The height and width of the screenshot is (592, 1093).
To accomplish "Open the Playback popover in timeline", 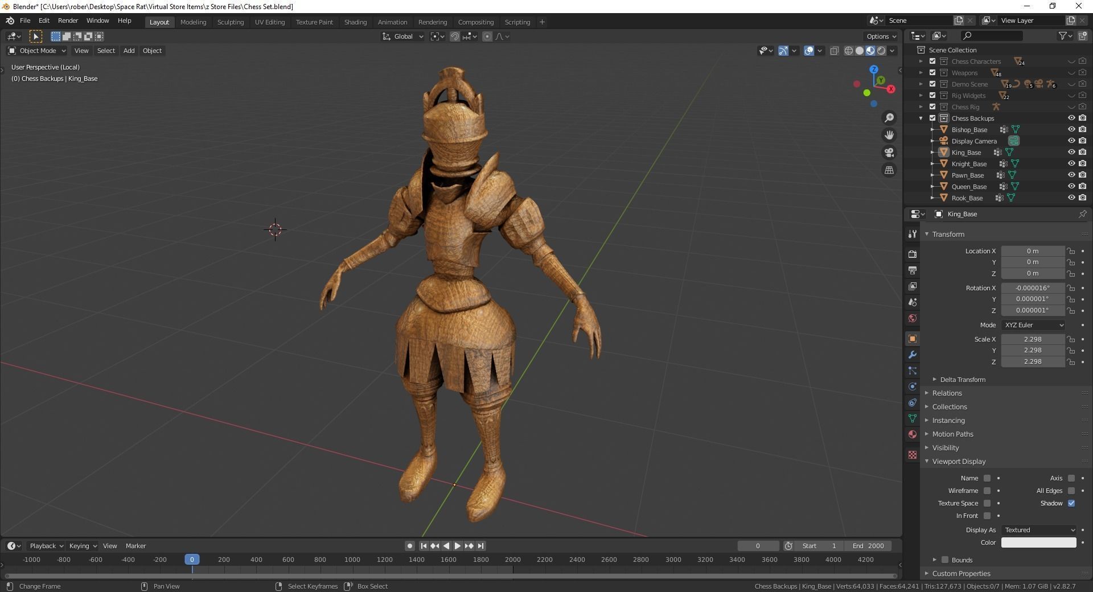I will click(46, 546).
